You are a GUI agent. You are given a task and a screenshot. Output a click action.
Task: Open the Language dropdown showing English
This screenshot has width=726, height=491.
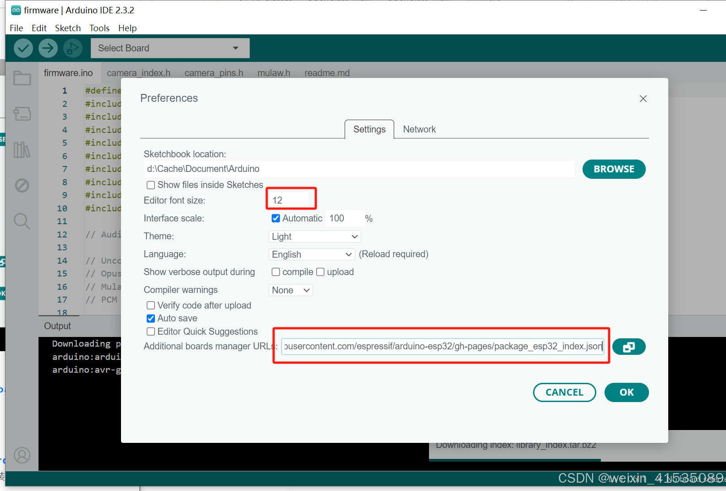click(x=312, y=254)
